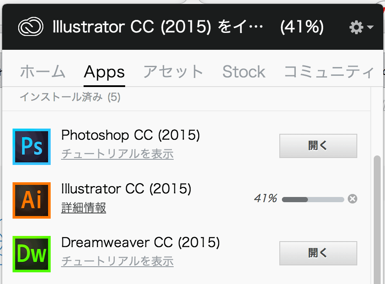Switch to the ホーム tab
Screen dimensions: 385x284
(43, 72)
